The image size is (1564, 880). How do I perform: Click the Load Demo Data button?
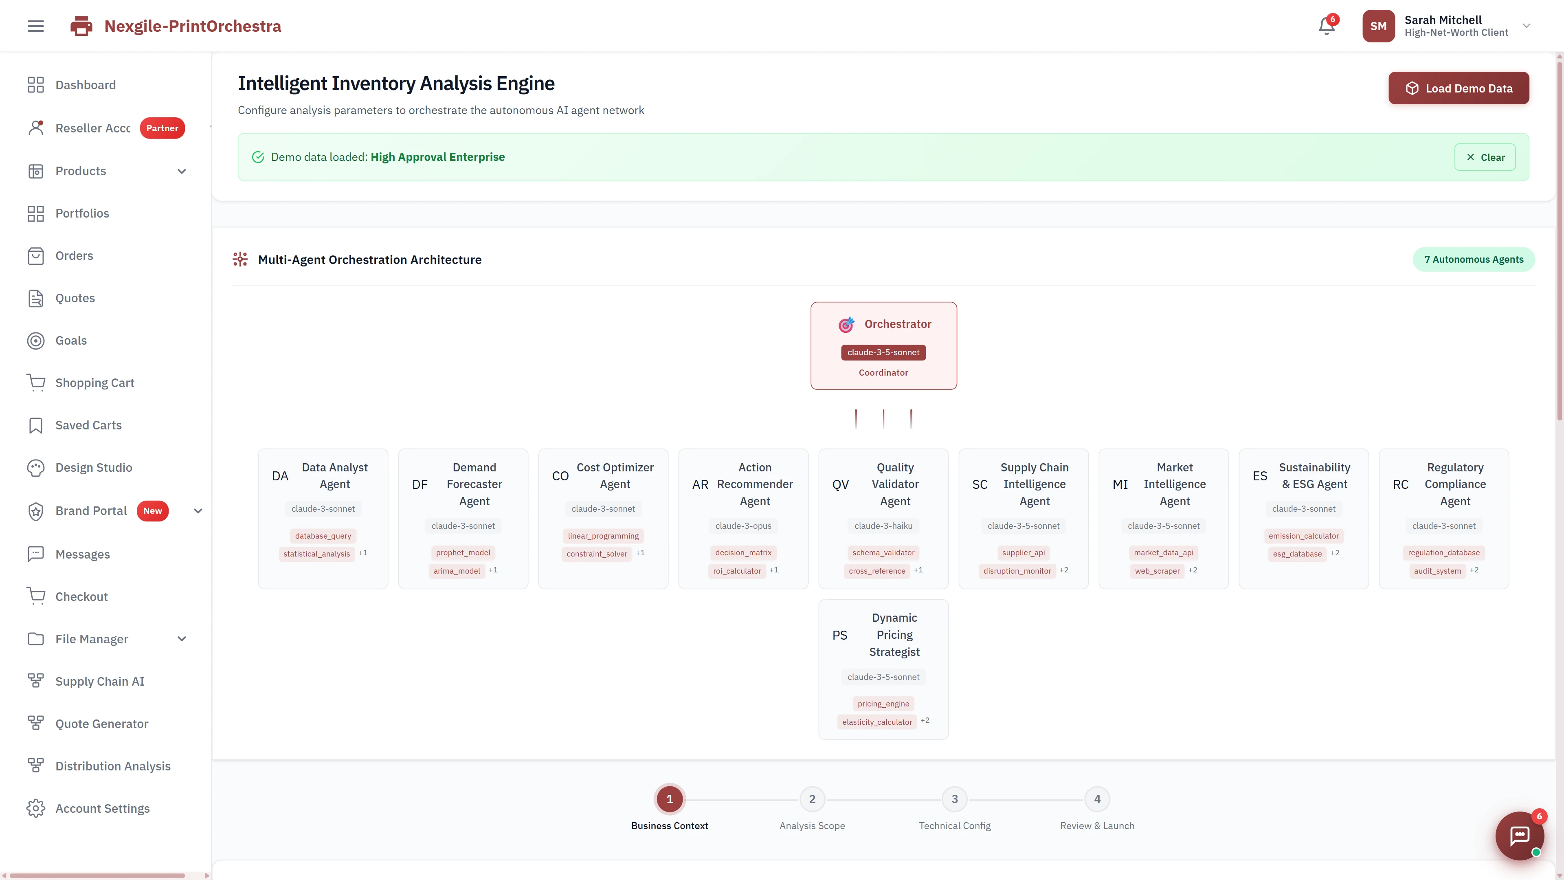pyautogui.click(x=1459, y=88)
